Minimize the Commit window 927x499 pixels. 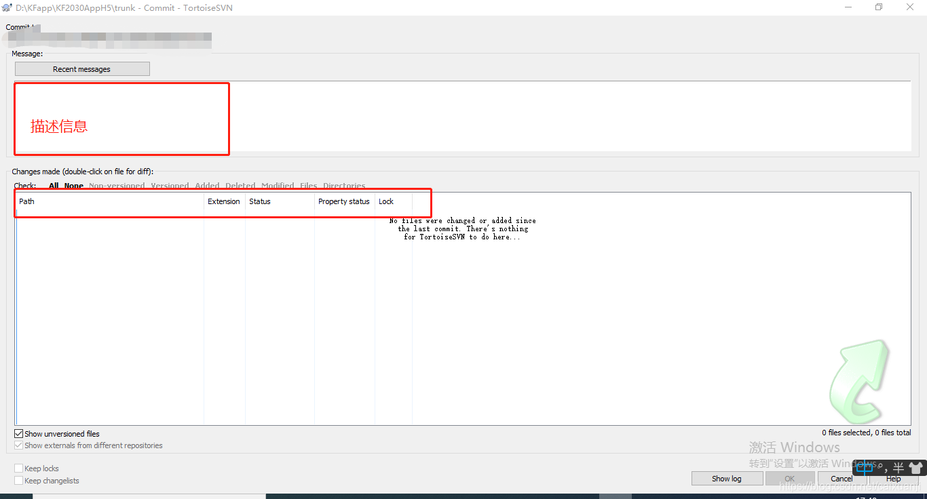coord(848,7)
